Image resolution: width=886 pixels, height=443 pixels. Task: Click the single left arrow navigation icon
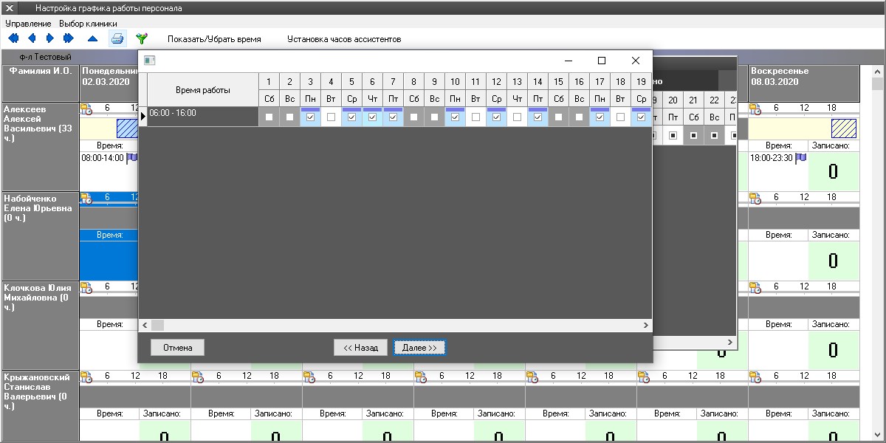32,38
